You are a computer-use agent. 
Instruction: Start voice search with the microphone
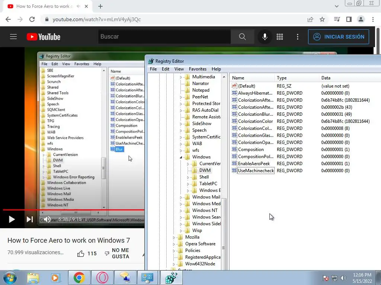click(265, 37)
